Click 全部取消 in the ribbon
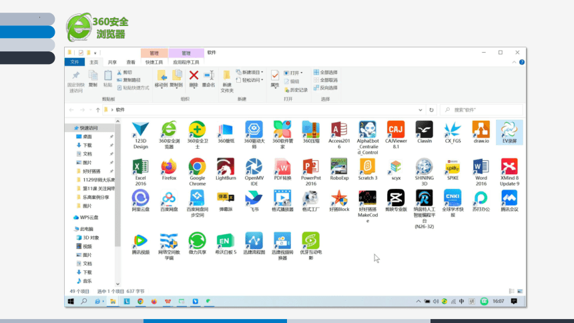 pyautogui.click(x=326, y=80)
